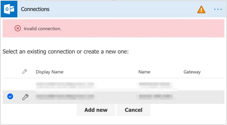This screenshot has height=125, width=227.
Task: Click the first connection's blurred name value
Action: [154, 84]
